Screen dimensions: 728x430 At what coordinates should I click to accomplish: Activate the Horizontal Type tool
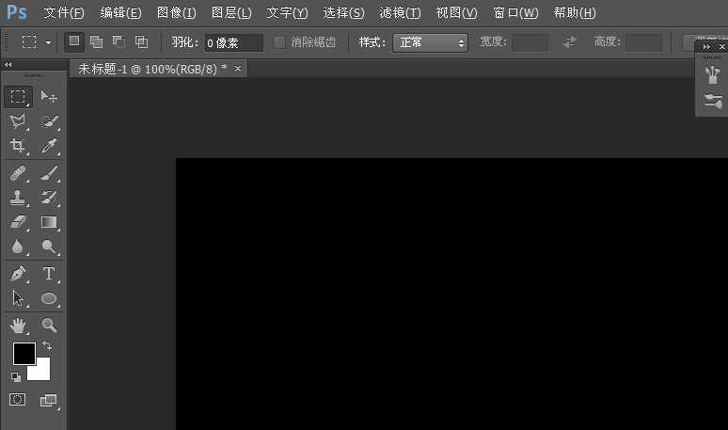pos(48,274)
